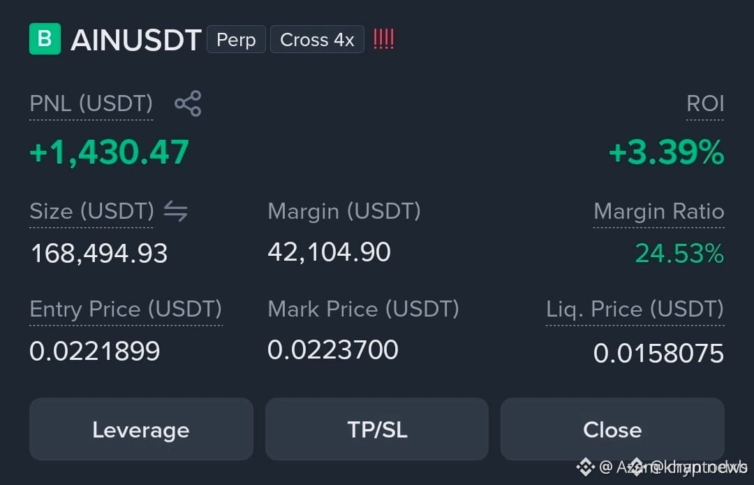Close the AINUSDT position
Image resolution: width=754 pixels, height=485 pixels.
coord(613,429)
